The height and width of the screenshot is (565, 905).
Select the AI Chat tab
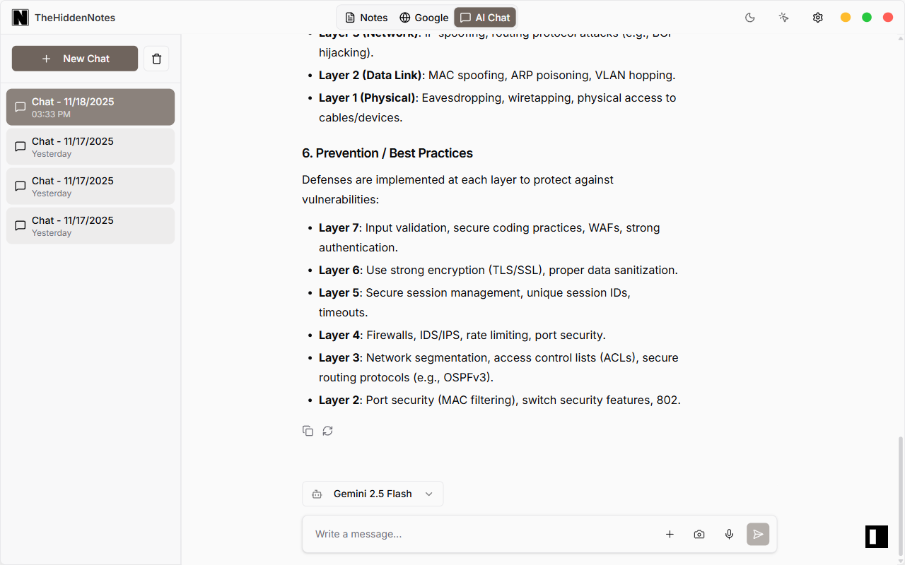485,17
